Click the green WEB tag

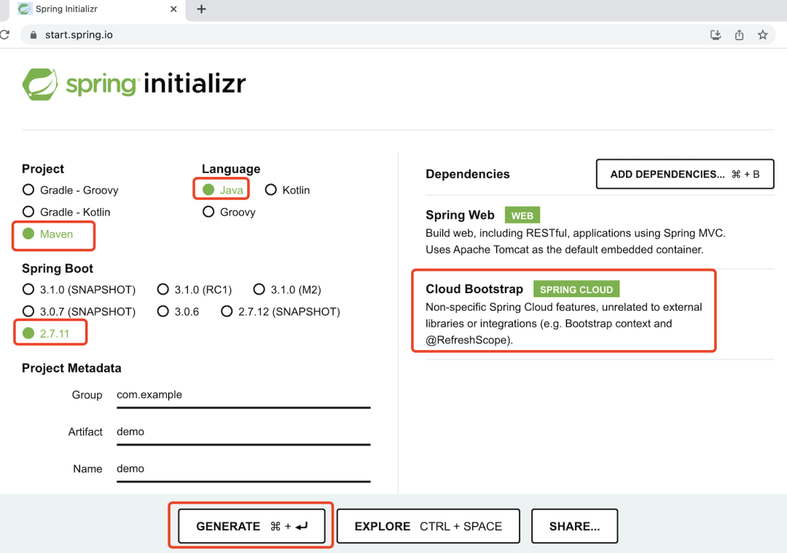click(522, 215)
